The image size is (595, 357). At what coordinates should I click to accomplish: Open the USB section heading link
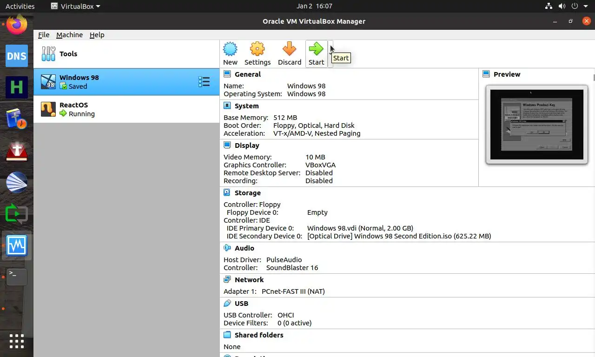click(241, 304)
